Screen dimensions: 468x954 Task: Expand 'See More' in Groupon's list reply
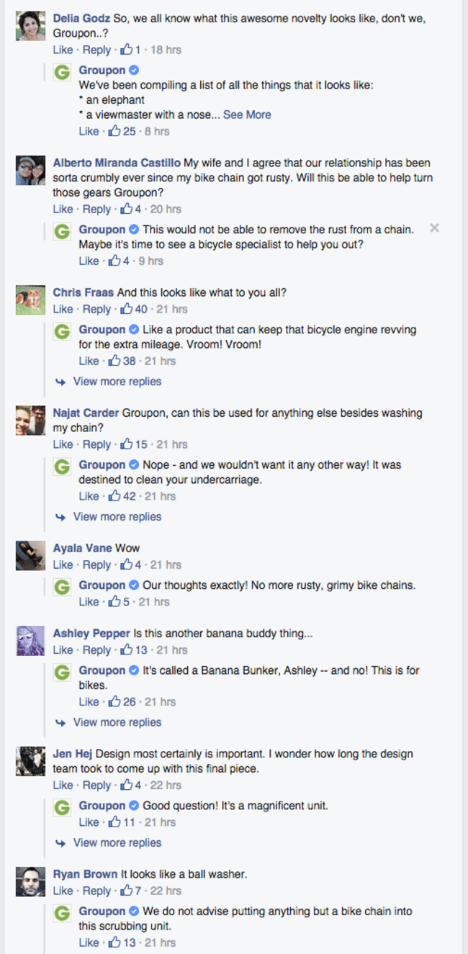[x=247, y=114]
